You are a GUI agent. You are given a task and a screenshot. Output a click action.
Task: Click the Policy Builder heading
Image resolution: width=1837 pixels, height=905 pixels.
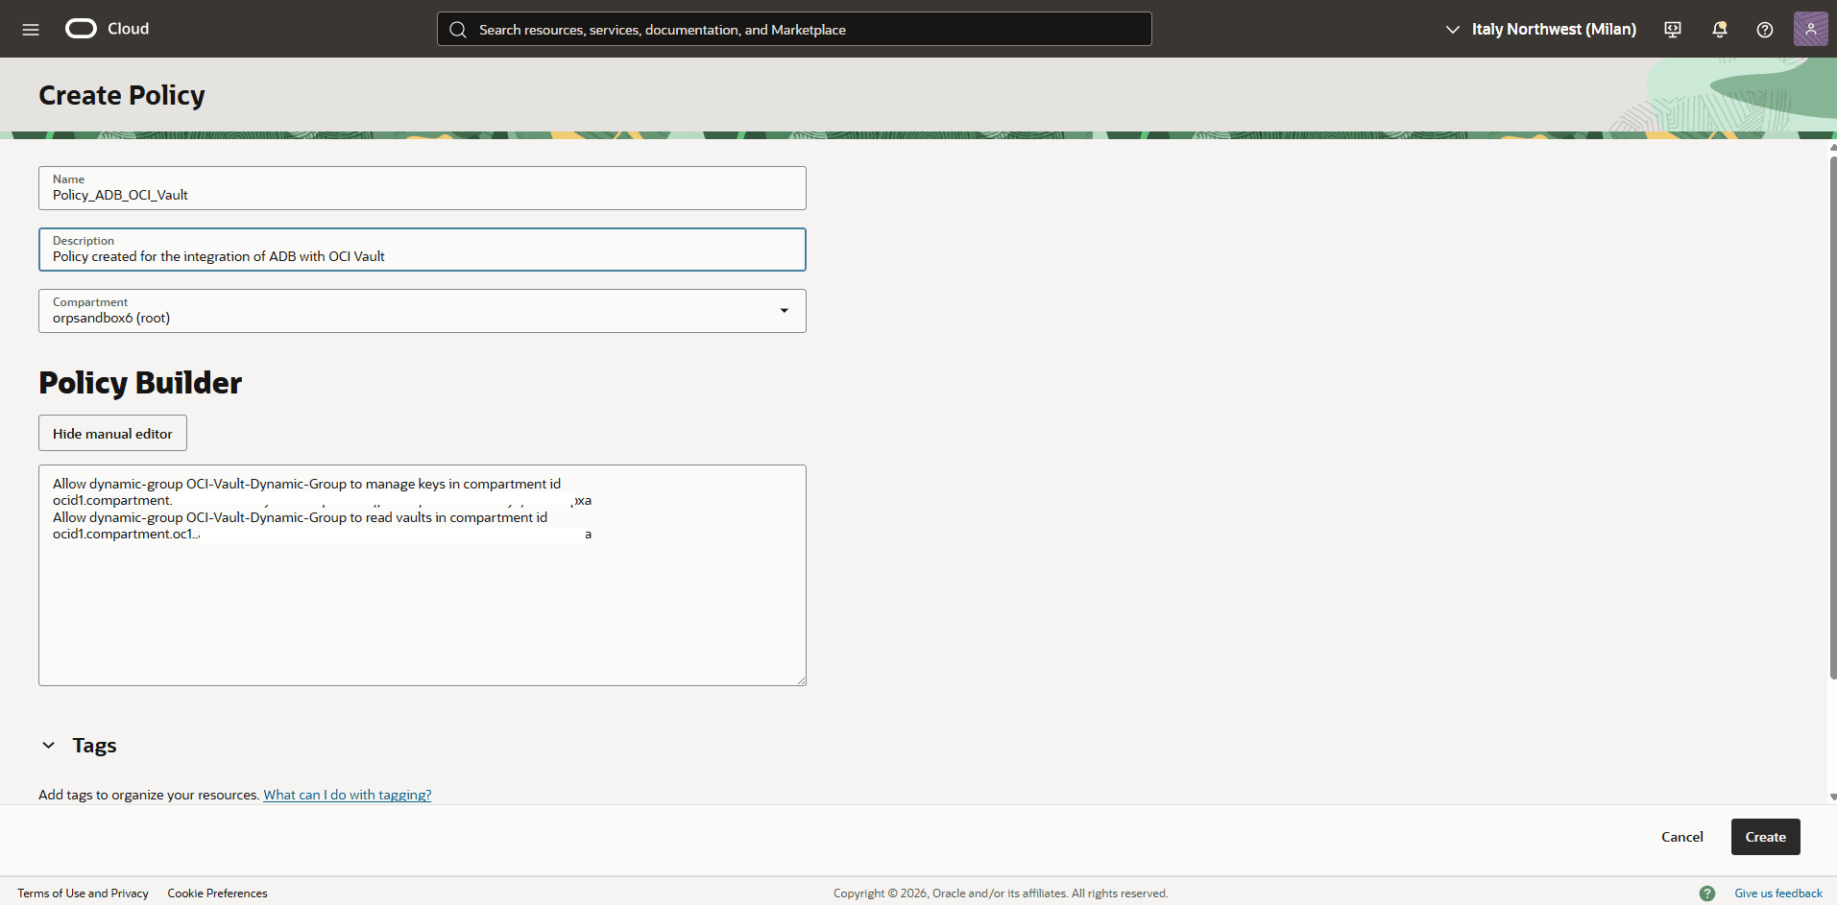tap(140, 383)
